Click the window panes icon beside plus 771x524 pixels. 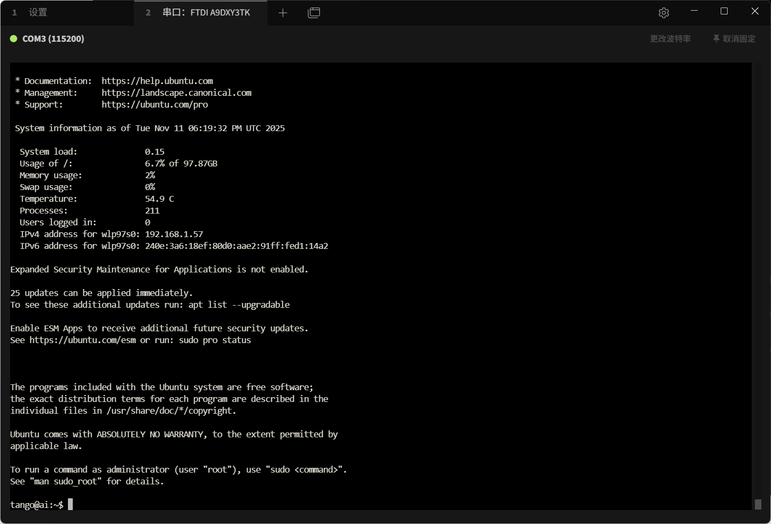tap(314, 13)
